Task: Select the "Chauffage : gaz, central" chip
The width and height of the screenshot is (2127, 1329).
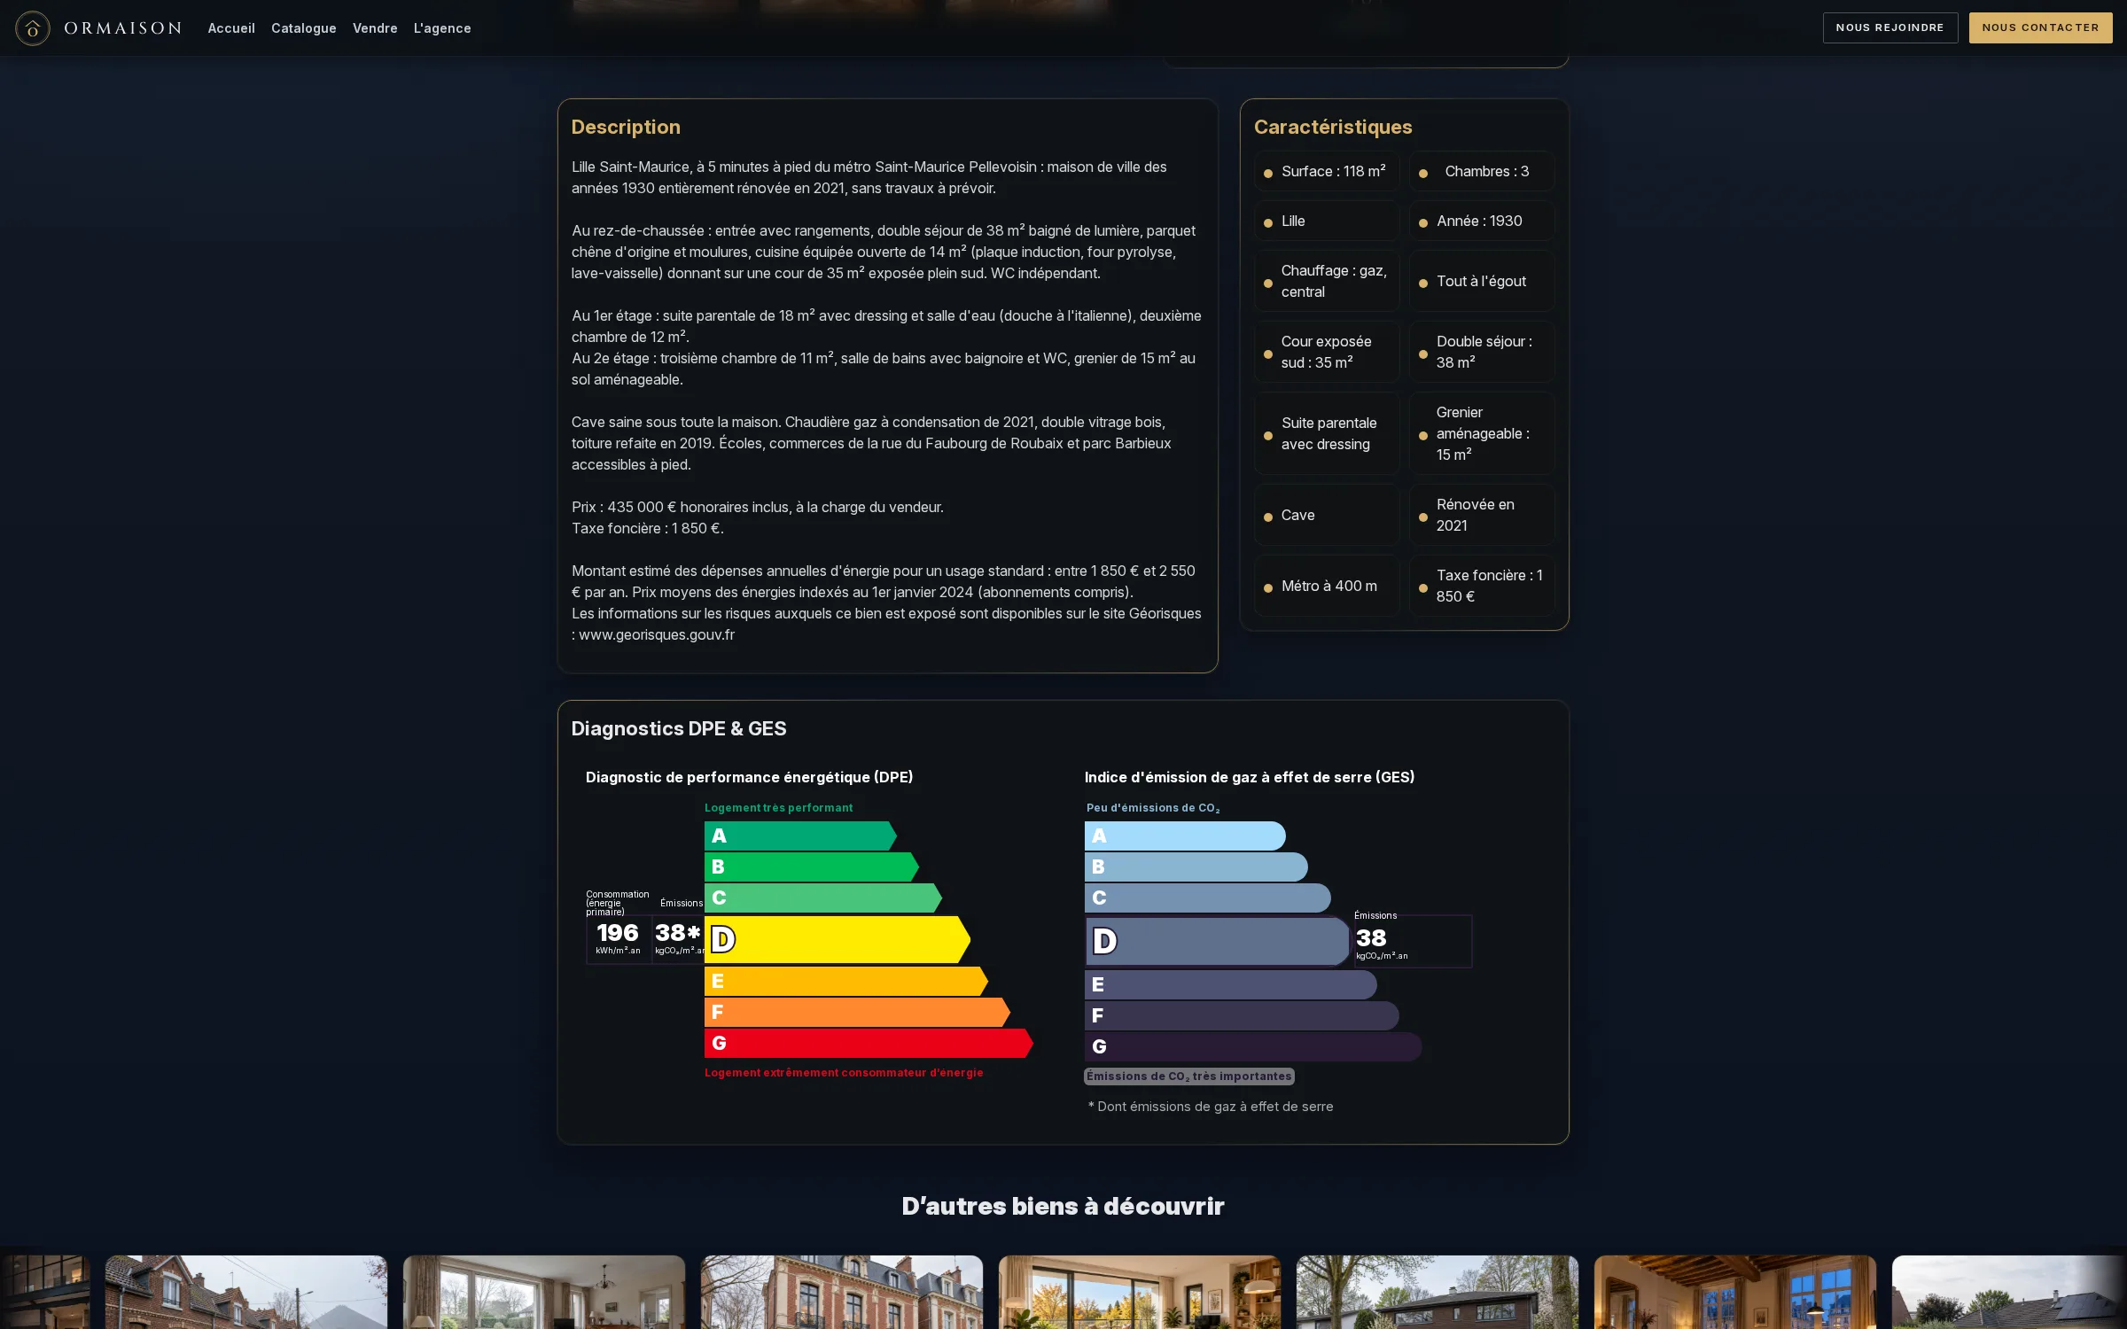Action: tap(1327, 281)
